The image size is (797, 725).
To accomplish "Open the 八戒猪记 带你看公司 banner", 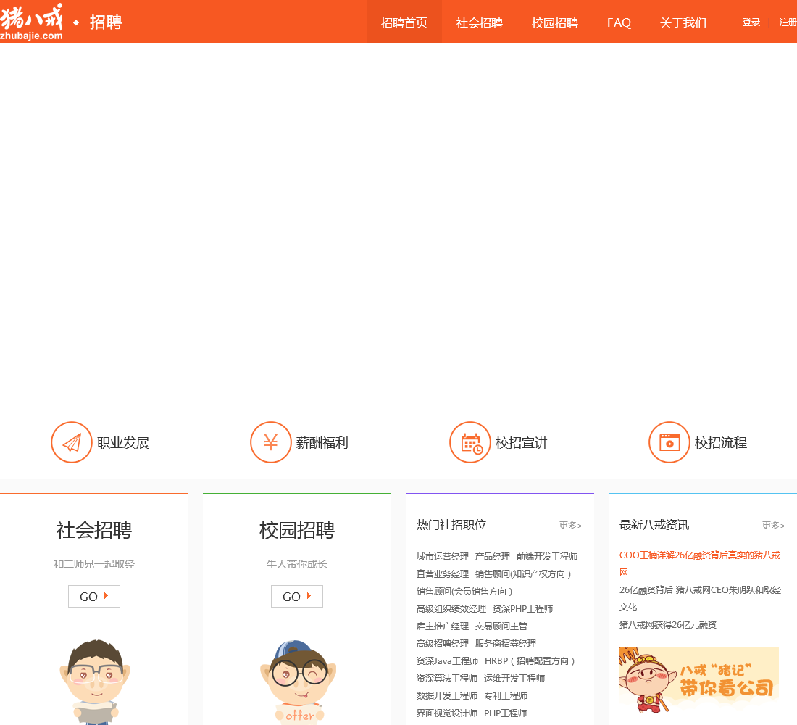I will pyautogui.click(x=699, y=680).
